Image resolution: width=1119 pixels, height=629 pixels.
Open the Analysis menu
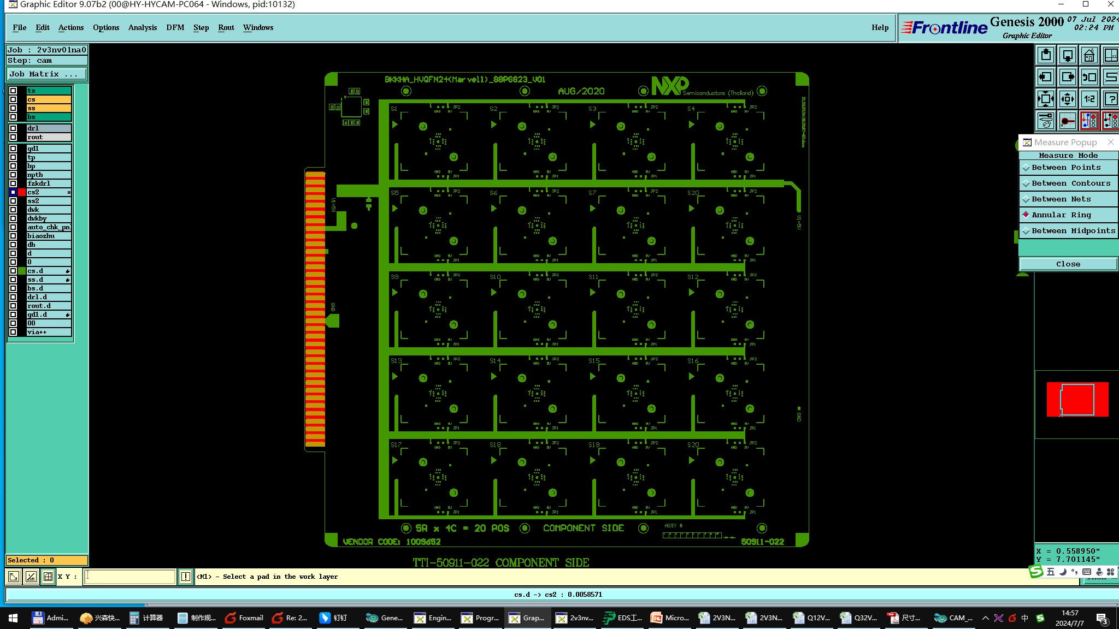(143, 28)
